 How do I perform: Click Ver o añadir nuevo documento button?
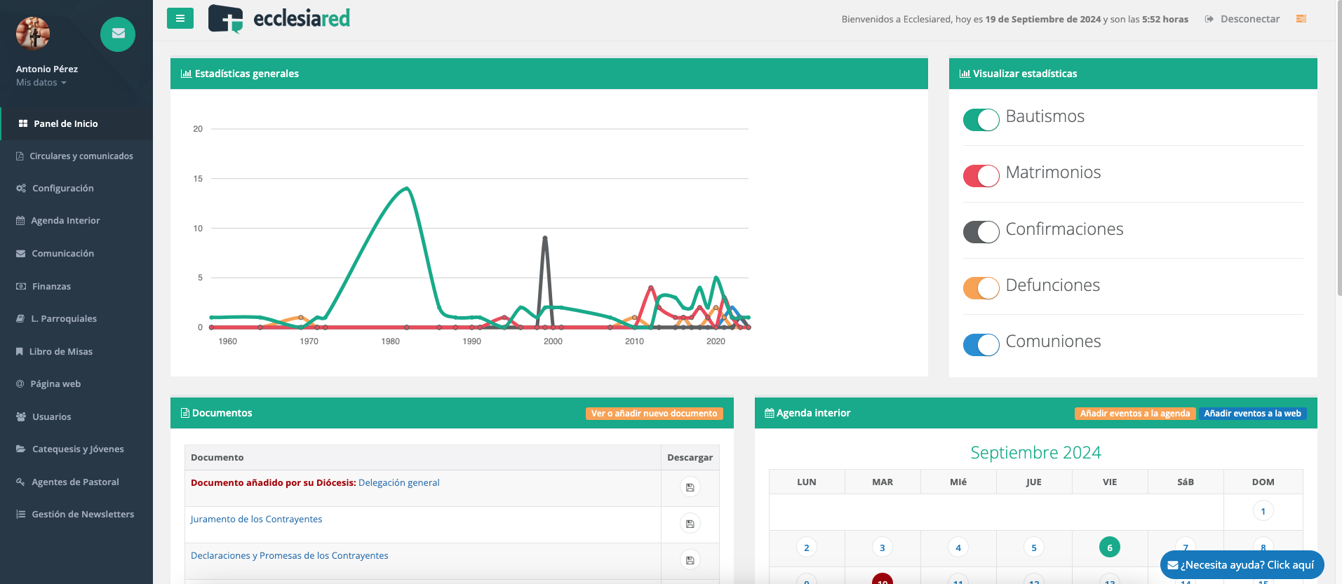(654, 414)
